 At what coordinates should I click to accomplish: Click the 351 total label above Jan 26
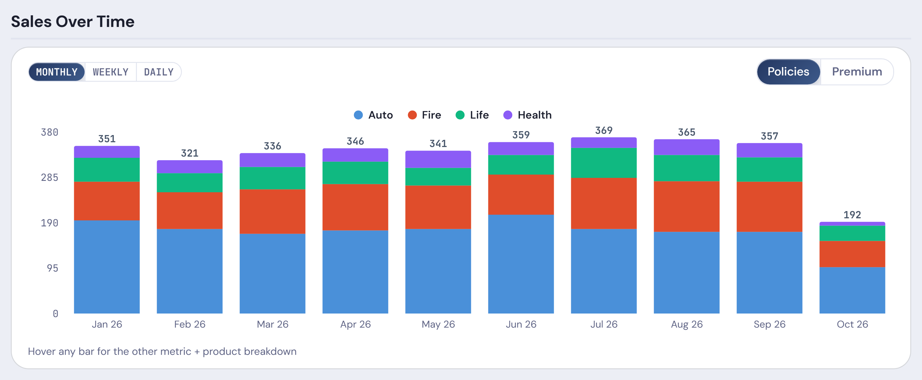point(107,139)
